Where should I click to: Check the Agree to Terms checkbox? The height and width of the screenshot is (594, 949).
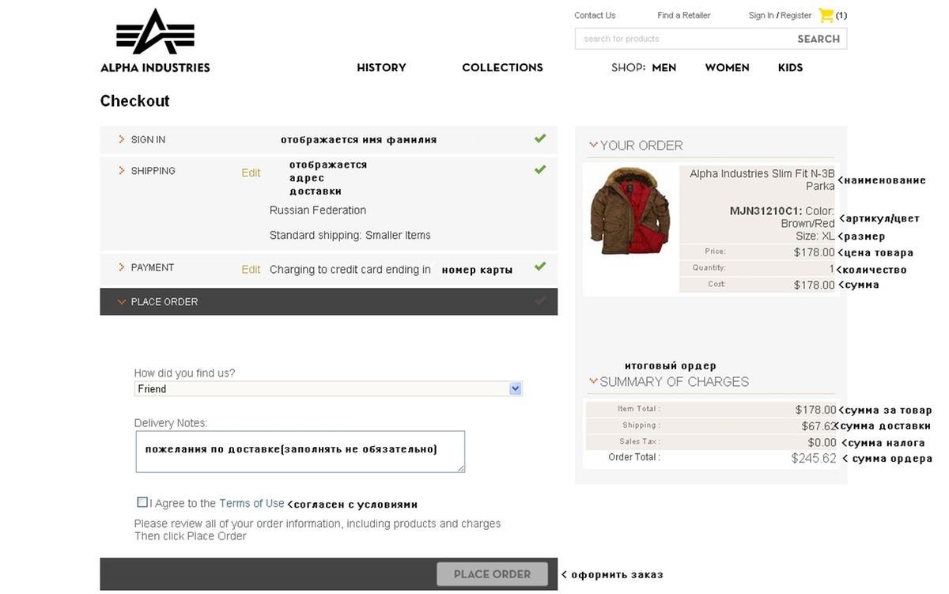pyautogui.click(x=142, y=502)
